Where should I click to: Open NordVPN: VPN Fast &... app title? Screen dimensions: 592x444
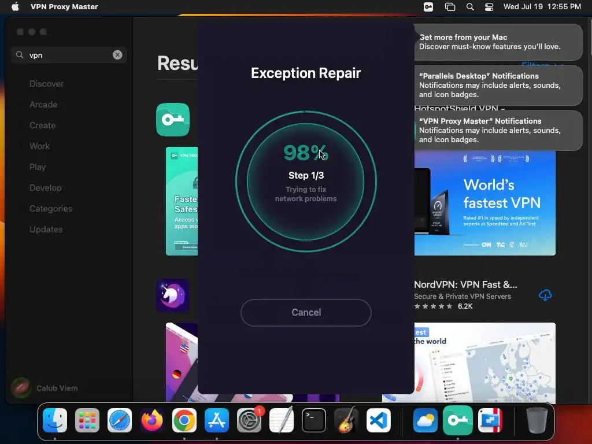(x=465, y=284)
